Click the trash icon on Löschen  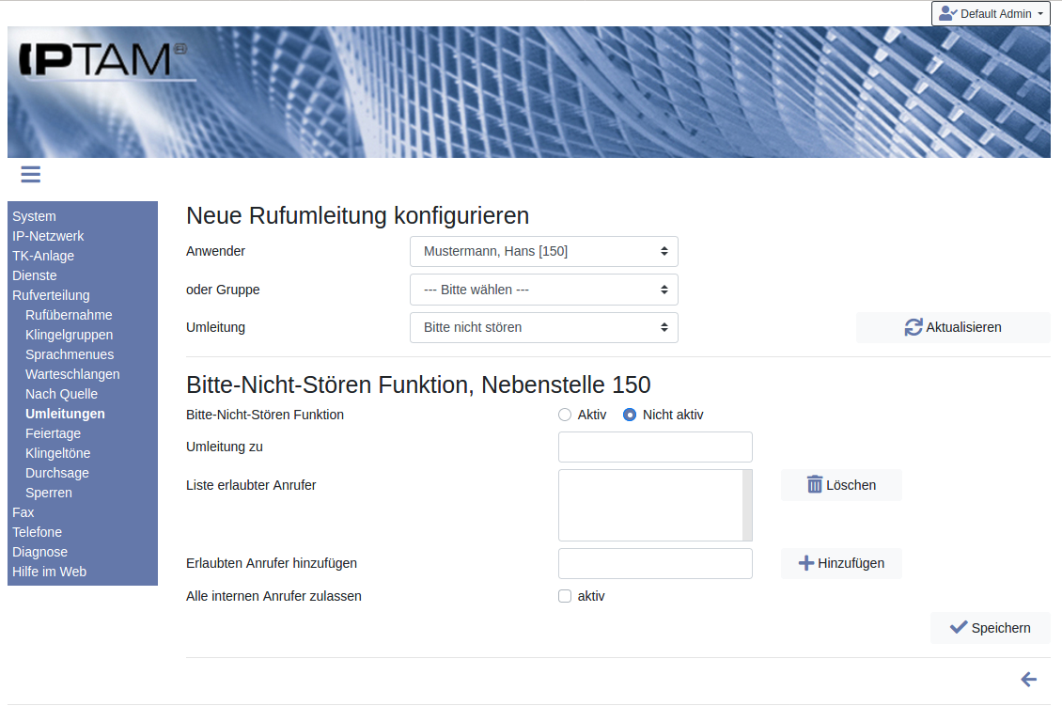815,485
